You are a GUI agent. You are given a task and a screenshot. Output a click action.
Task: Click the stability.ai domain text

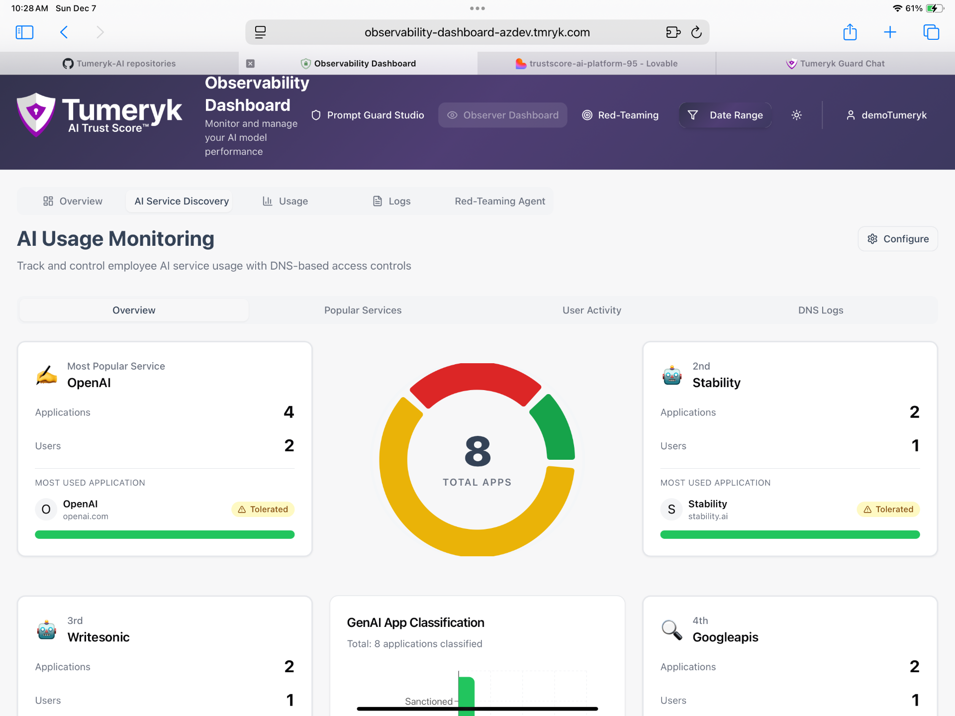point(708,516)
